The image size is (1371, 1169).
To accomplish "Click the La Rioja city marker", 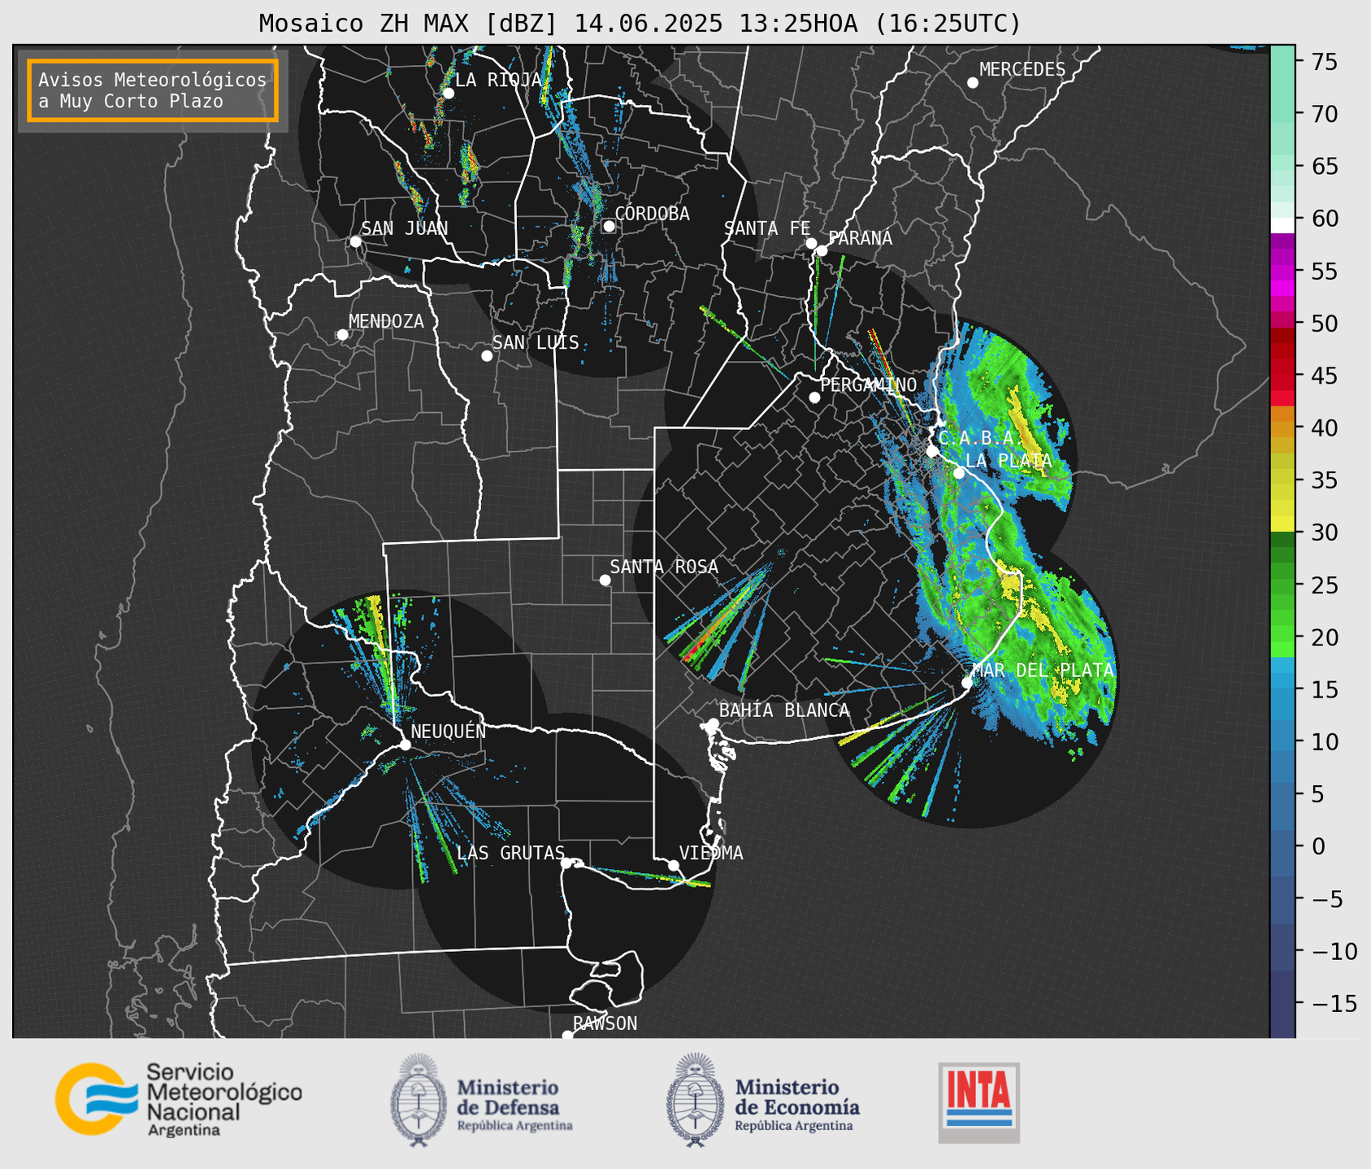I will point(448,93).
